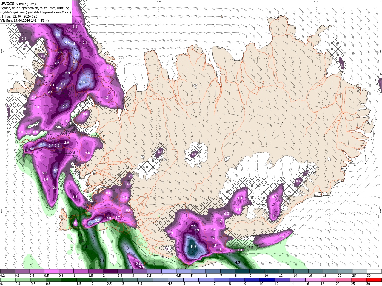Select the 1.4 value in the southeast
382x286 pixels.
(240, 198)
